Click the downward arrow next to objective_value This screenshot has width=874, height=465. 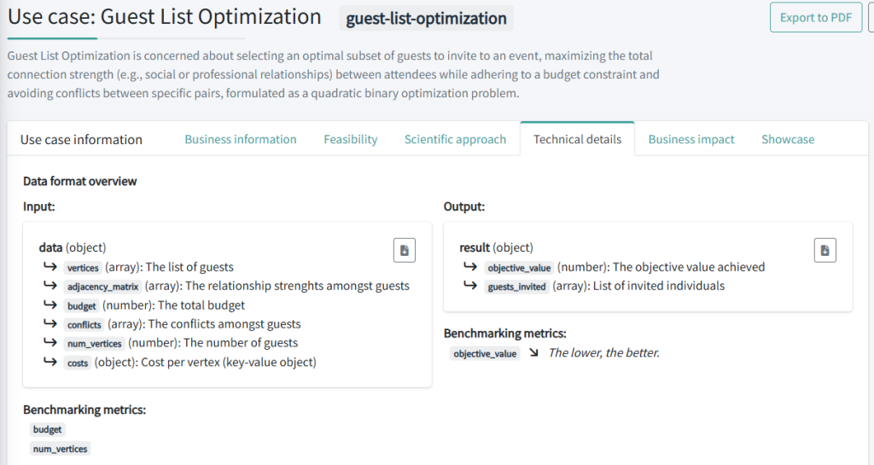pyautogui.click(x=533, y=353)
